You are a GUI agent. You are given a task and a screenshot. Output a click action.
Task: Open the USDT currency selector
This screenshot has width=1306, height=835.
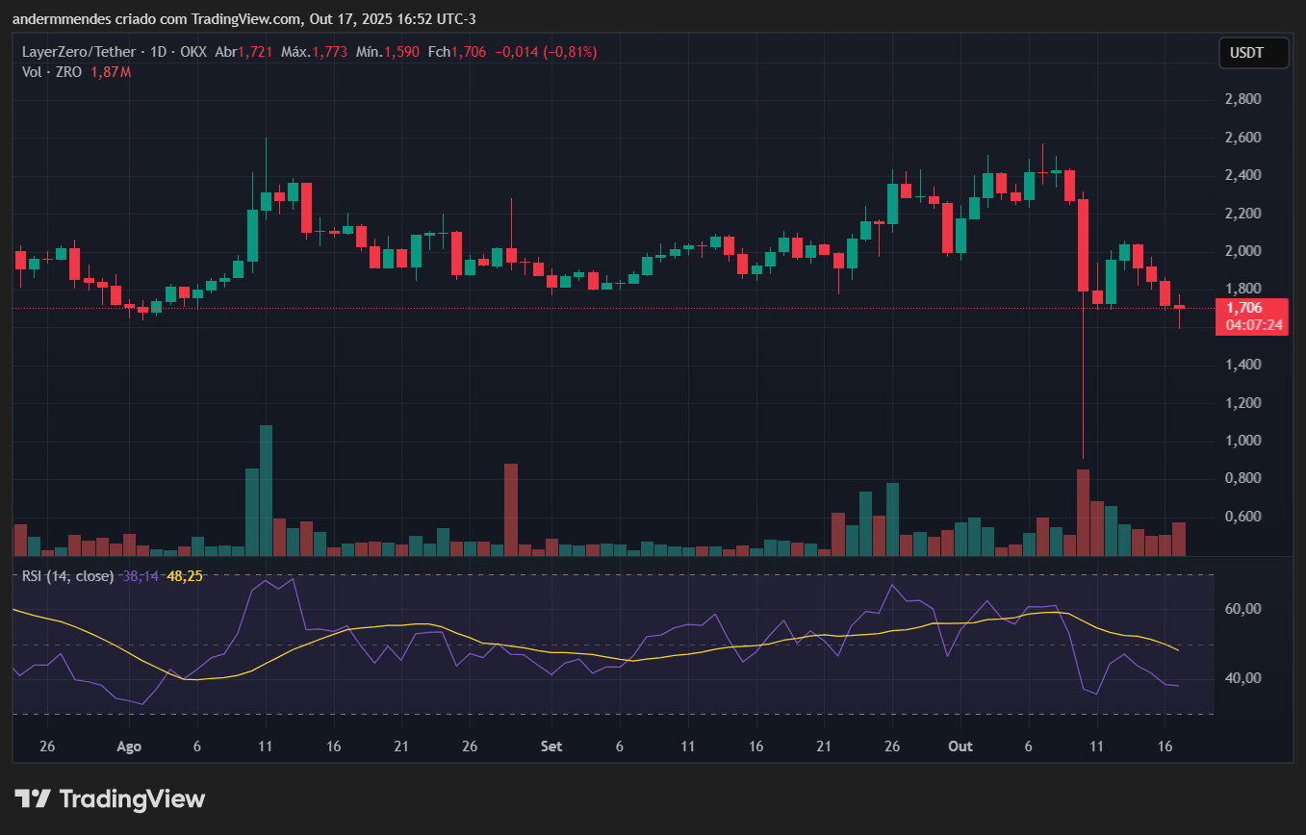[1254, 53]
